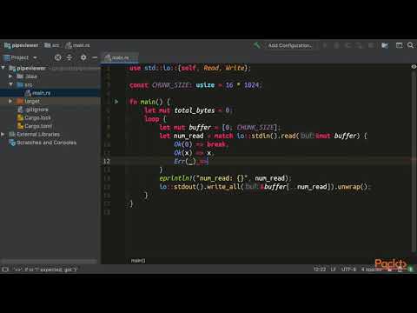Screen dimensions: 417x313
Task: Click the CHUNK_SIZE constant name in code
Action: click(x=171, y=85)
